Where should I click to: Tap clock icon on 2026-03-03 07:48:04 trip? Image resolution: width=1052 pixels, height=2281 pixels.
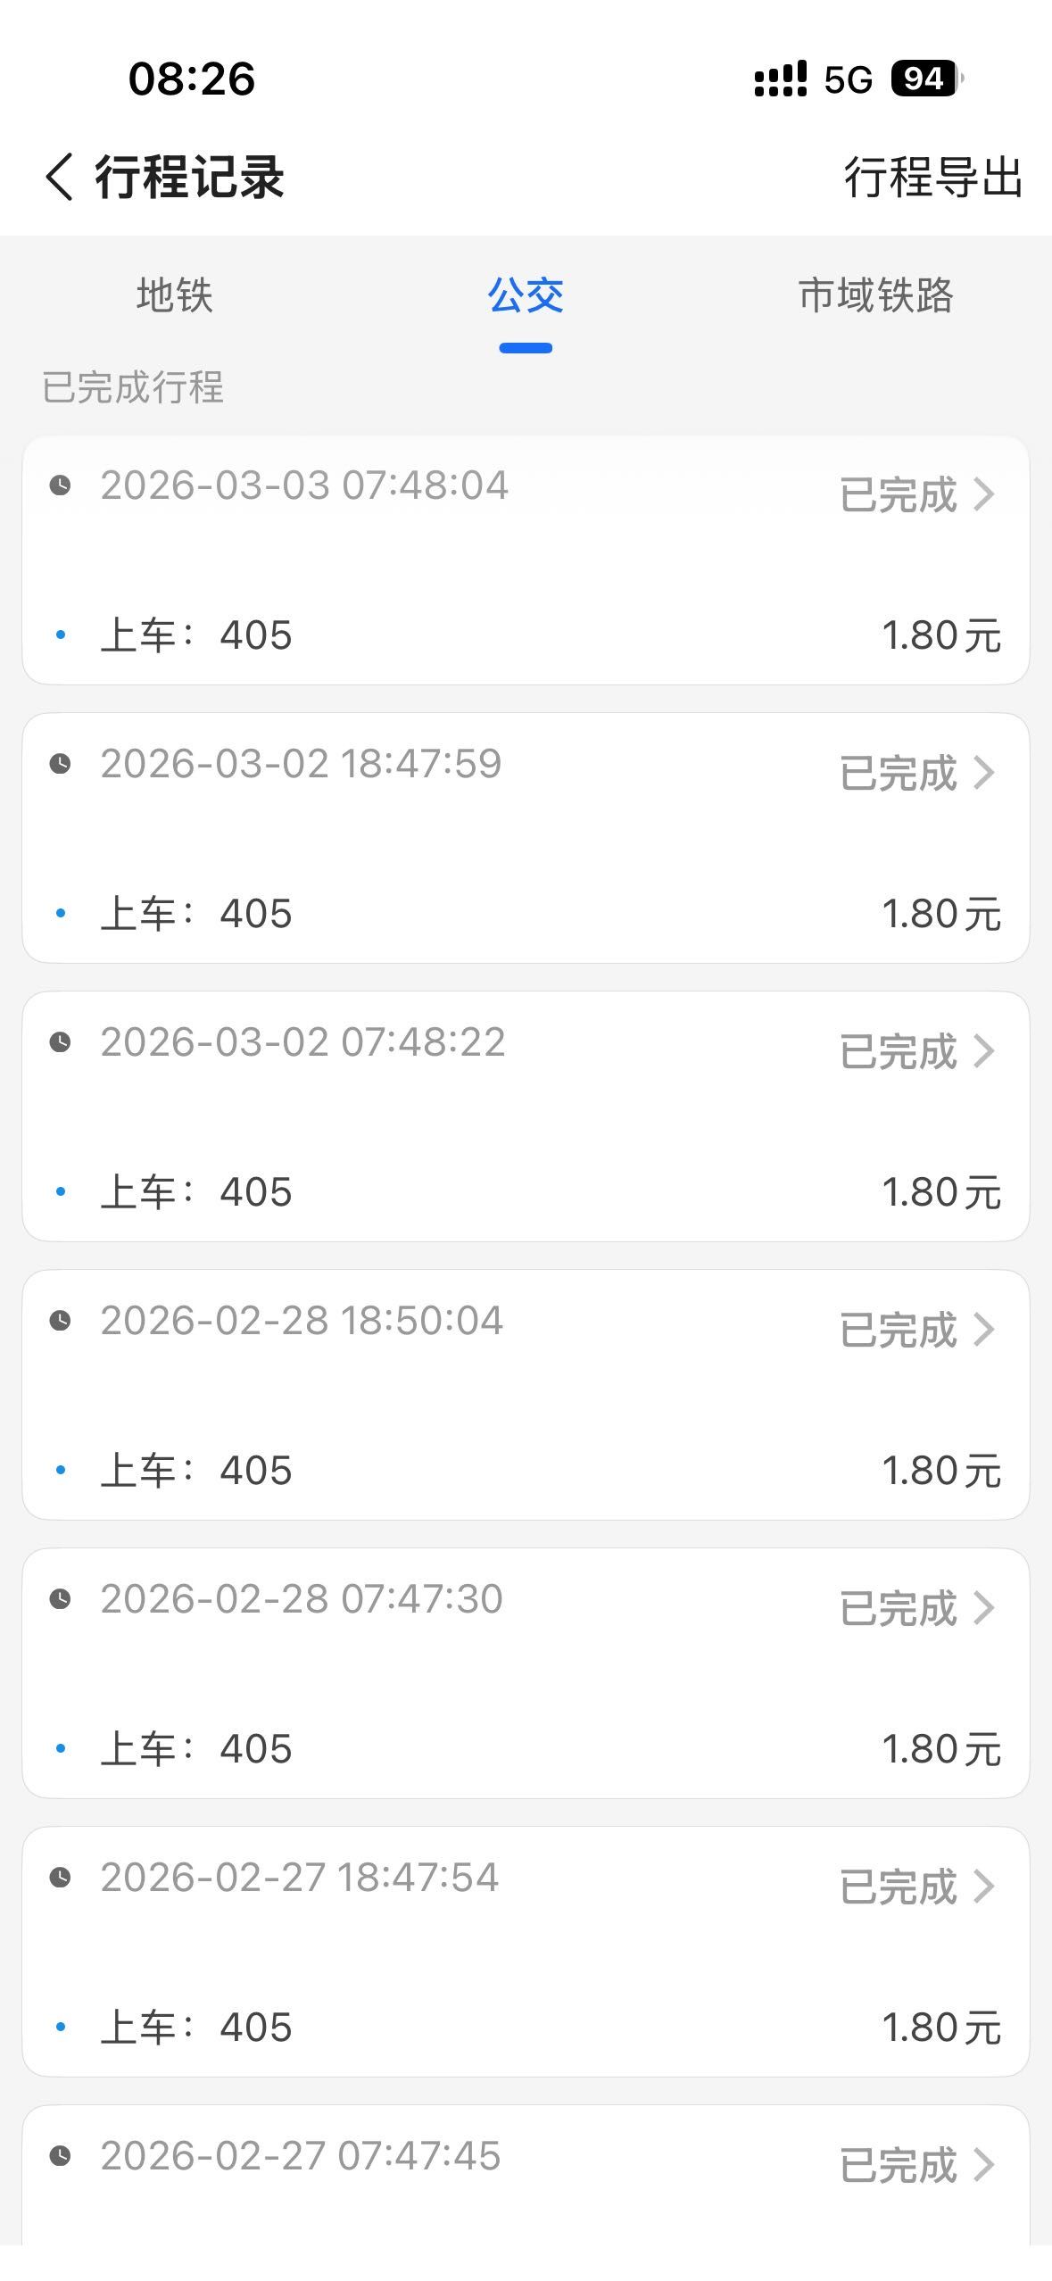click(x=60, y=485)
